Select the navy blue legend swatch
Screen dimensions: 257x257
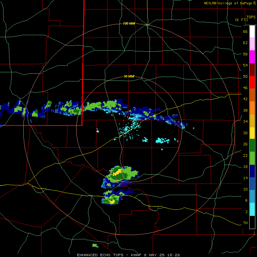click(x=252, y=171)
